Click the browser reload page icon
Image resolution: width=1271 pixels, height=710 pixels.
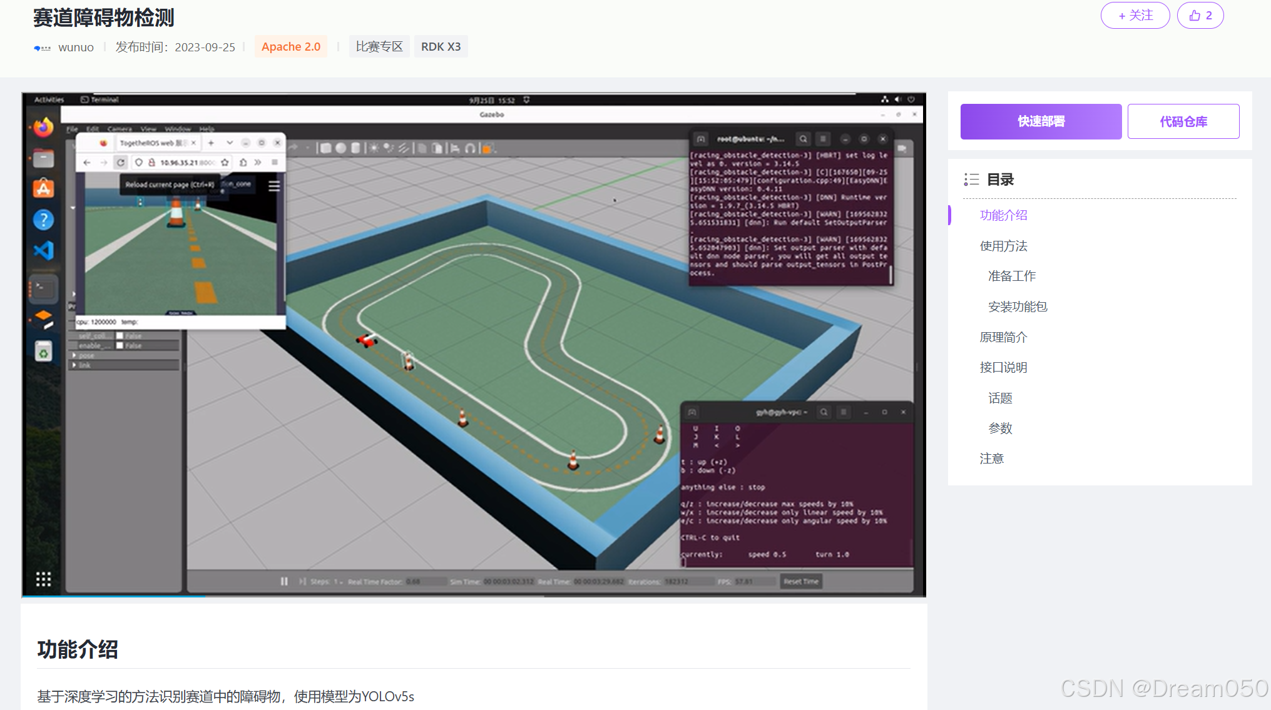121,163
